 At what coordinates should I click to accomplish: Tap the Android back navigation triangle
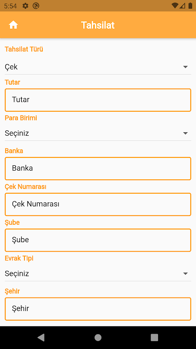click(x=41, y=337)
